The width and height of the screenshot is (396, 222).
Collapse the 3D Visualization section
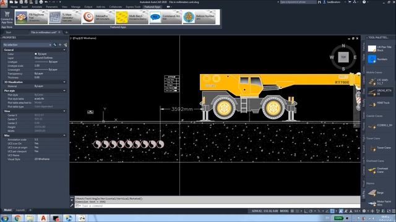click(64, 82)
